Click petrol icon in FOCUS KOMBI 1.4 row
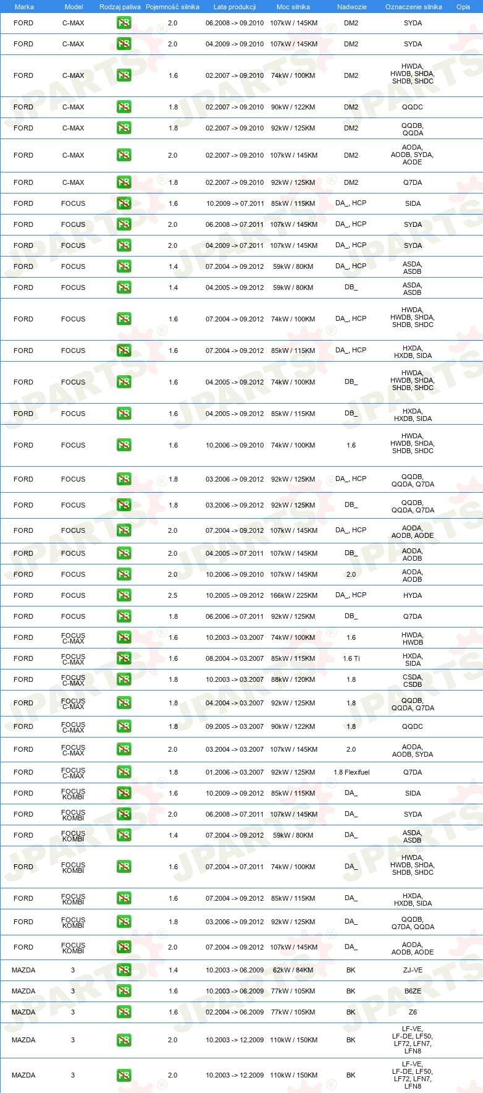 (x=124, y=835)
